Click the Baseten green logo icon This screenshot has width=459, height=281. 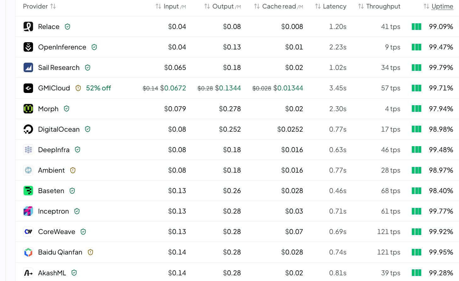point(28,191)
